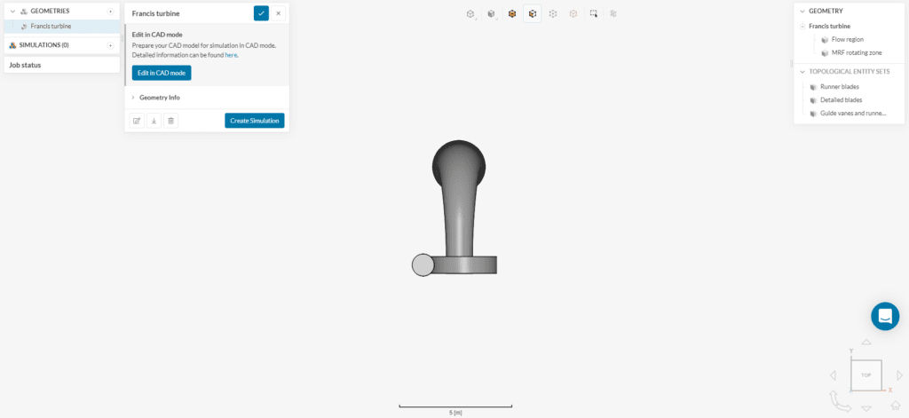The width and height of the screenshot is (909, 418).
Task: Click the Create Simulation button
Action: click(255, 121)
